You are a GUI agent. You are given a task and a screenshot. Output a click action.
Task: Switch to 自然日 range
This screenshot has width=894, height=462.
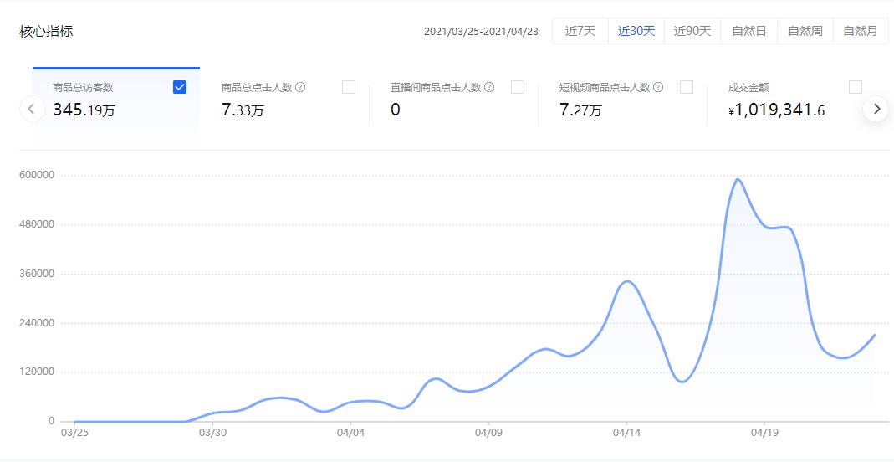[x=748, y=31]
